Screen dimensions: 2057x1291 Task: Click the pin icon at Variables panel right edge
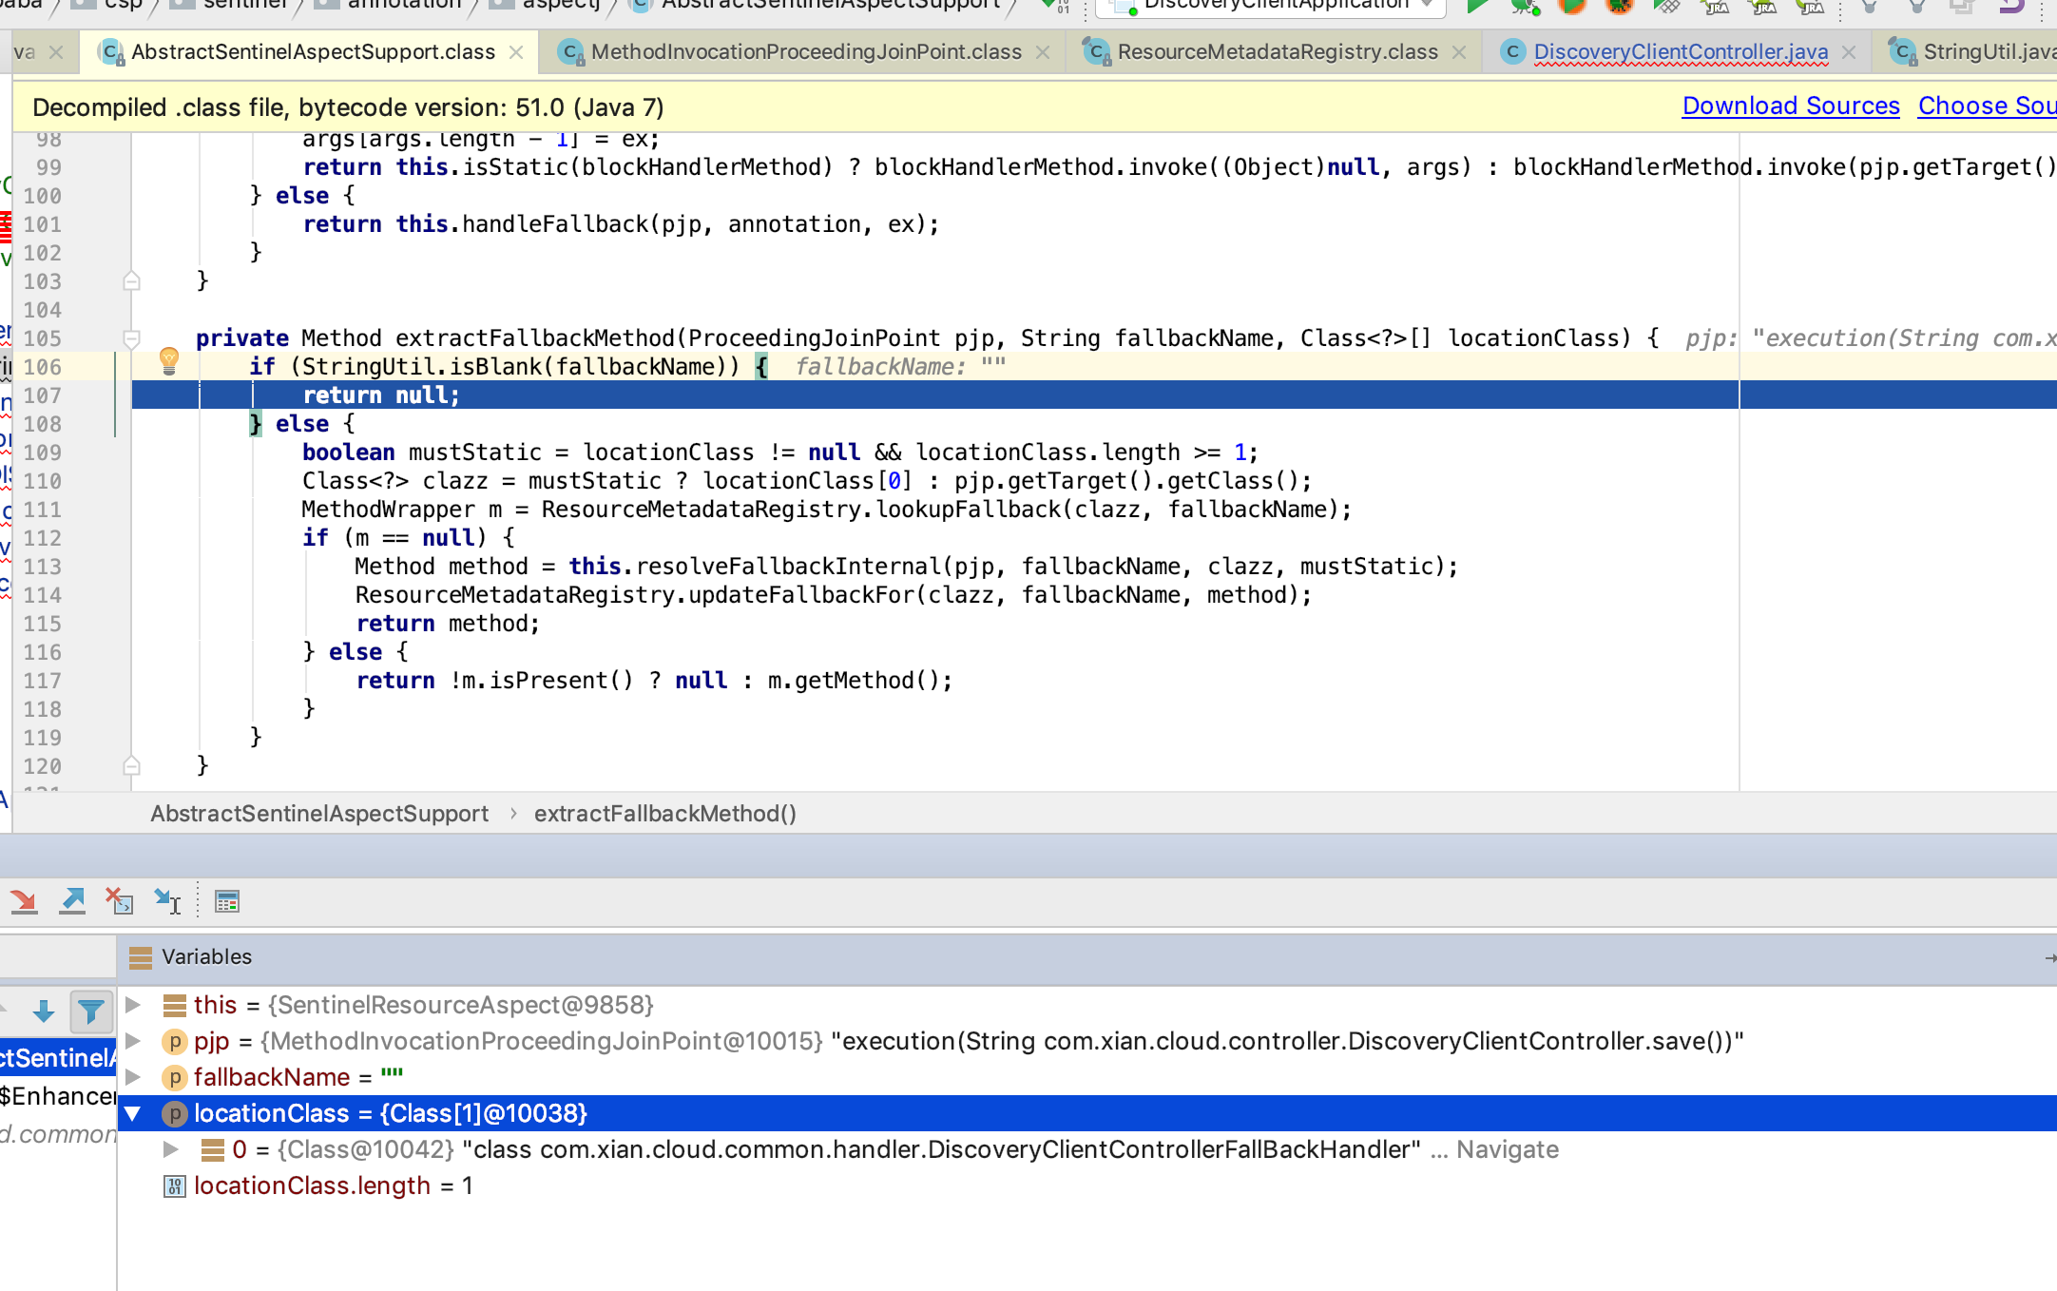click(2050, 957)
